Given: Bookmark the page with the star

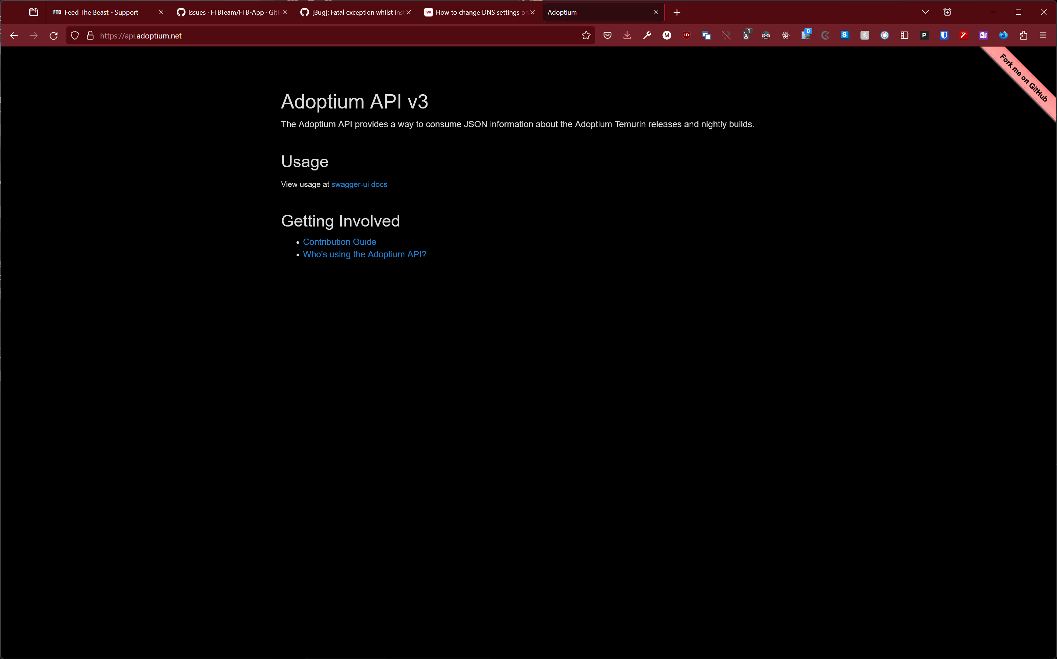Looking at the screenshot, I should coord(586,35).
